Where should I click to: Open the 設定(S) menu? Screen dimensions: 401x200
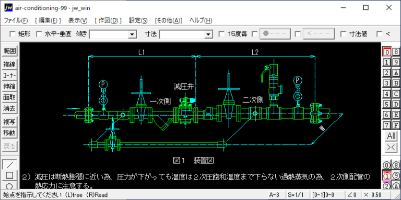[138, 20]
